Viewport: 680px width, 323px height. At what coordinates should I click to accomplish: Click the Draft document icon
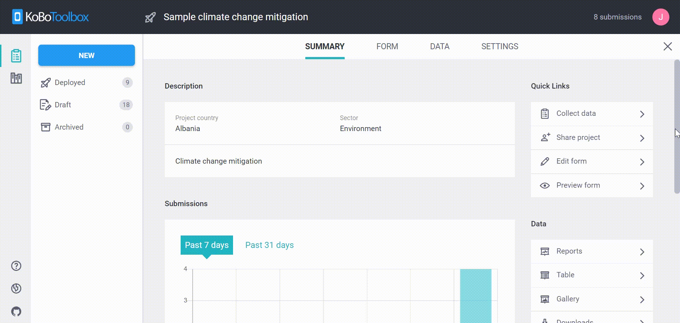[x=46, y=105]
